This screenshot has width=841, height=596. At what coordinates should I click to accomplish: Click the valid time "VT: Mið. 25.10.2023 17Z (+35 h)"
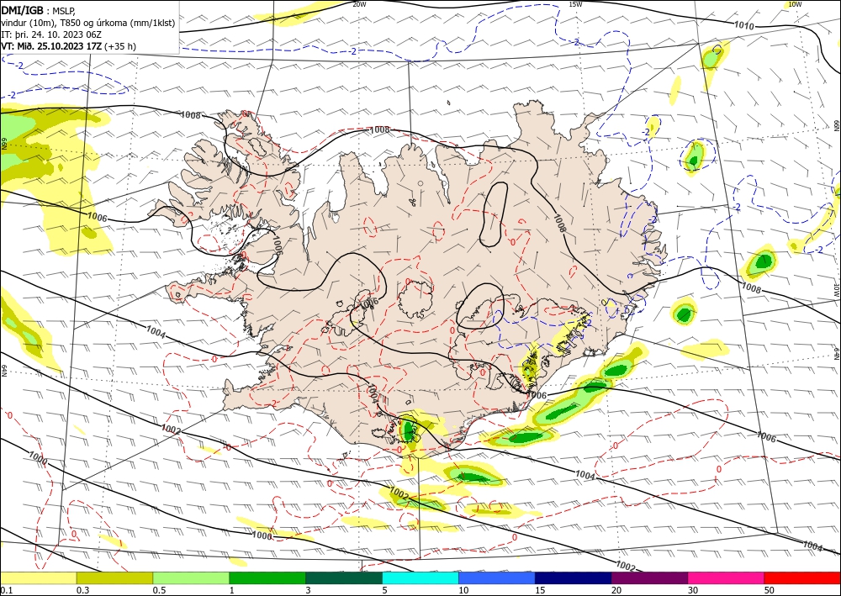(x=69, y=46)
